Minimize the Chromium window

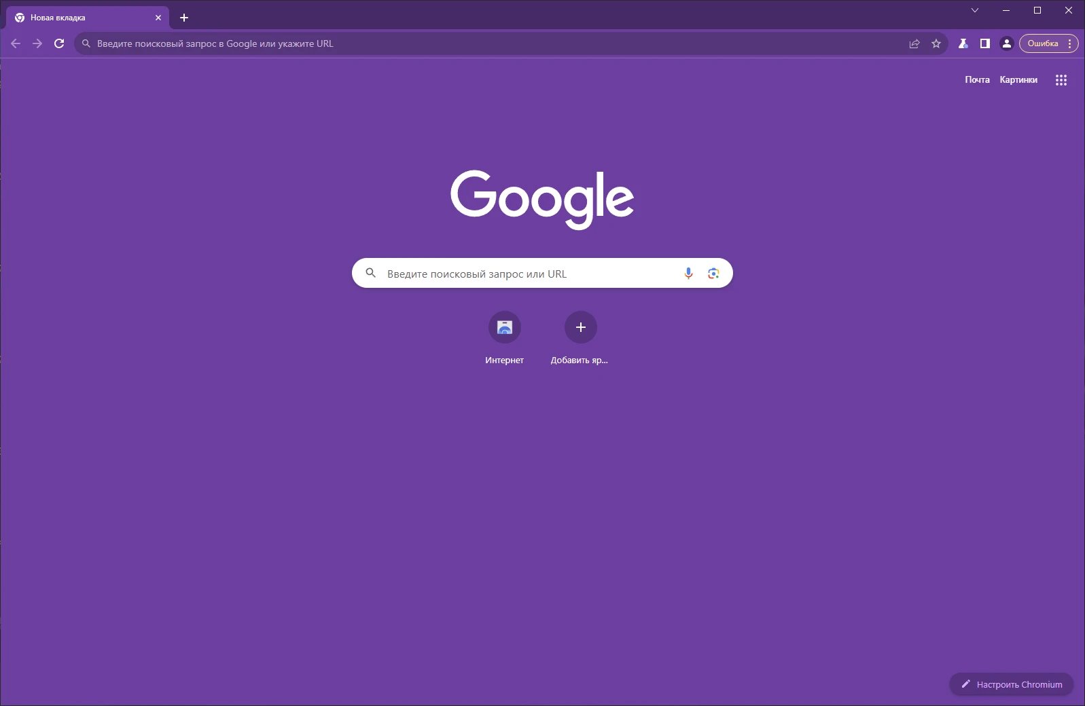coord(1006,10)
